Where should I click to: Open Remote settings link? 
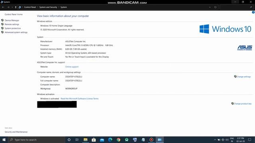pos(12,24)
